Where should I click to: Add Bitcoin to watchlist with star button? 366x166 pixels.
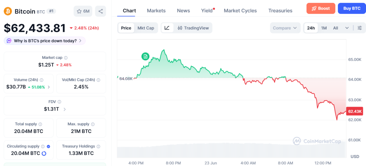point(83,11)
